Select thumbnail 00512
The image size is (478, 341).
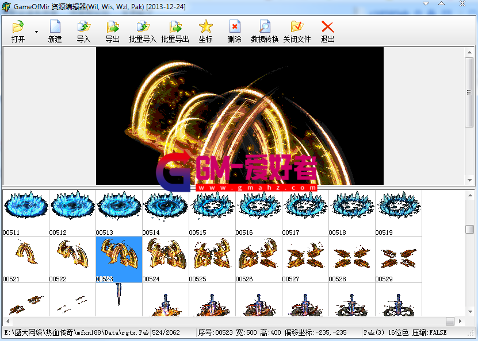tap(72, 213)
